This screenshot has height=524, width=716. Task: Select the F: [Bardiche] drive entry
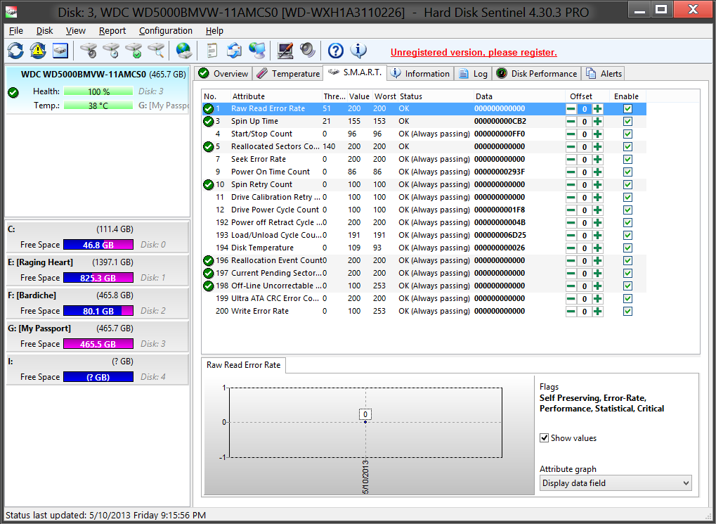point(97,302)
